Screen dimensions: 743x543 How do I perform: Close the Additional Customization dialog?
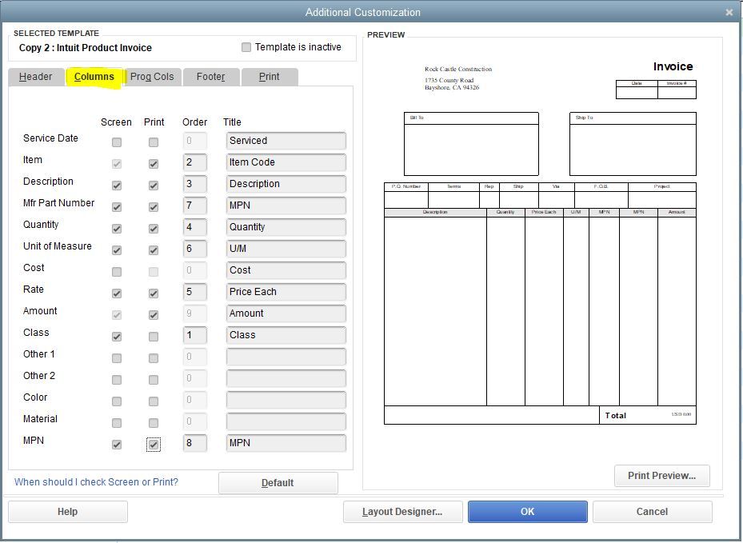click(x=729, y=12)
